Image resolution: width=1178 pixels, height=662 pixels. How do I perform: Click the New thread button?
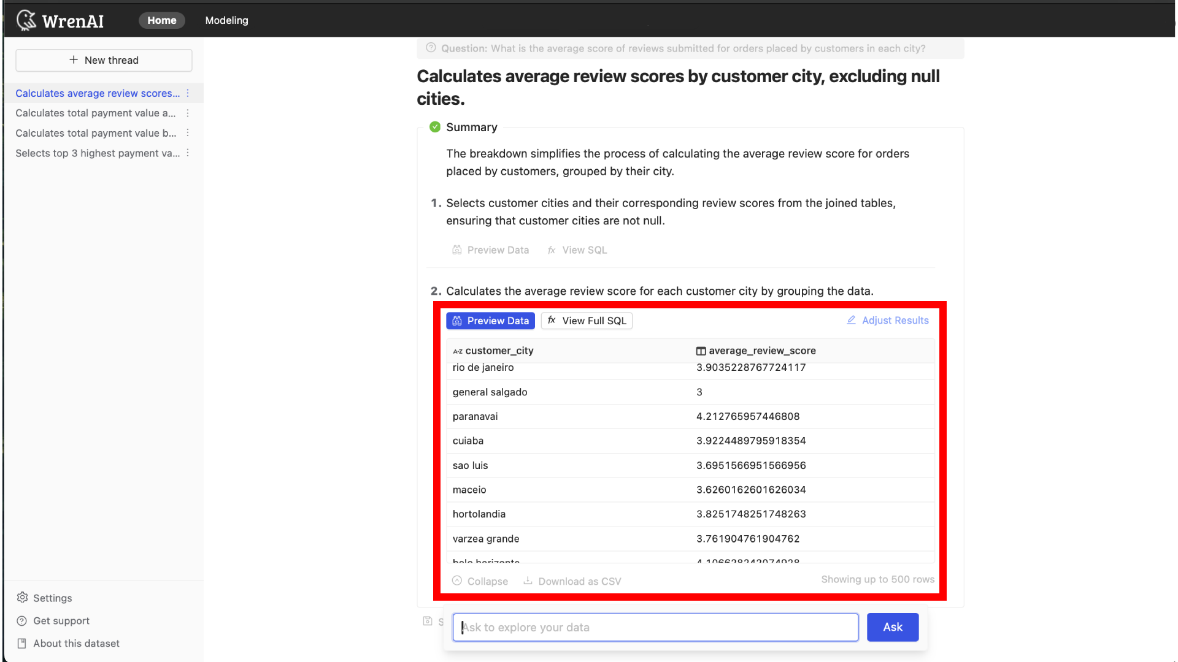pyautogui.click(x=104, y=60)
